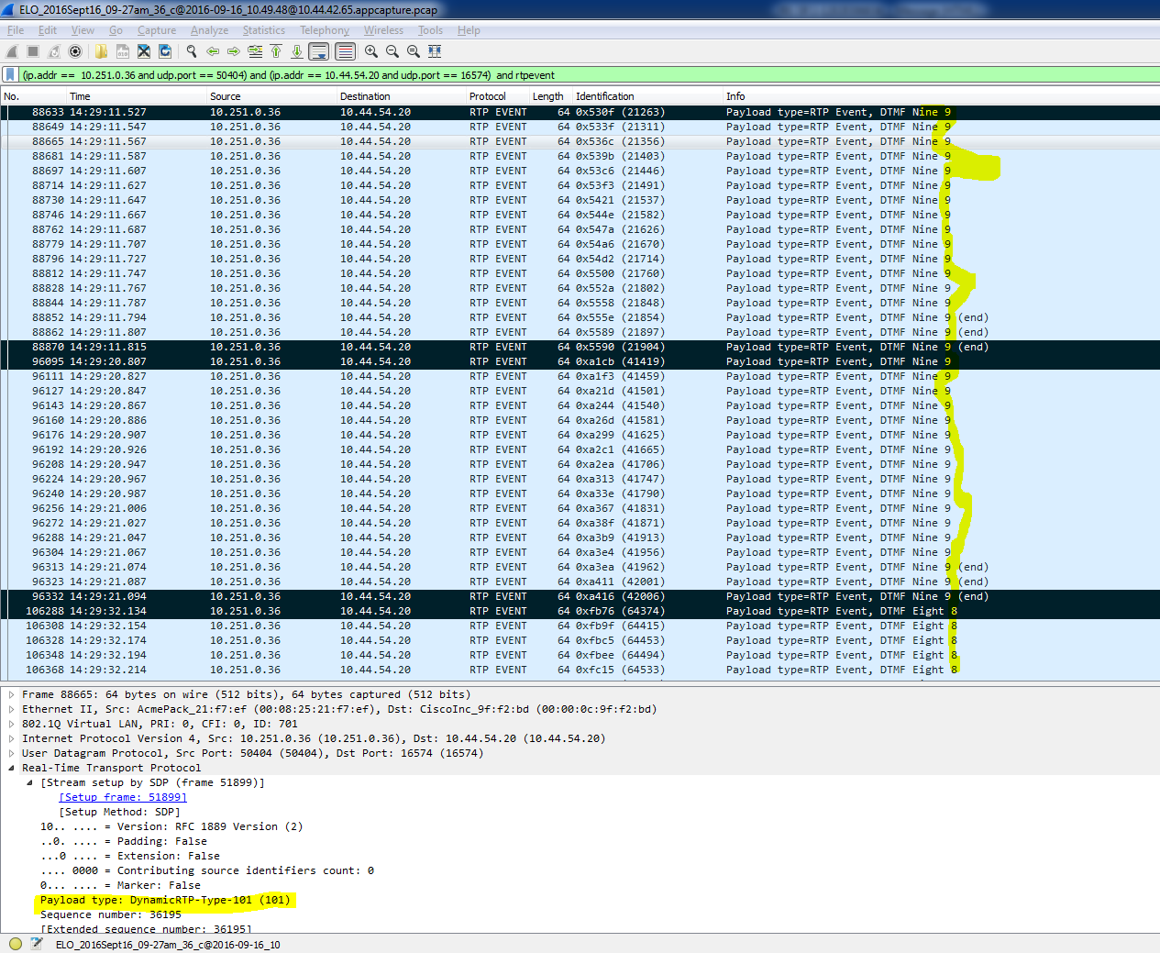
Task: Expand the 802.1Q Virtual LAN row
Action: click(x=11, y=724)
